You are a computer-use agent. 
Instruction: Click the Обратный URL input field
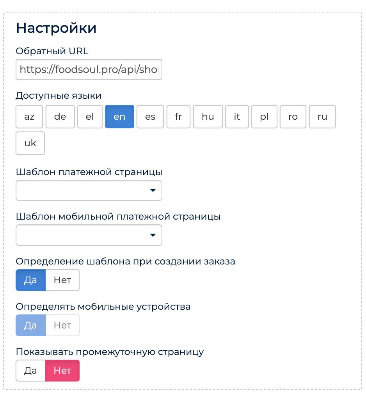89,69
